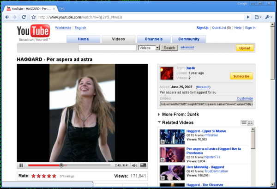Seek using the video progress knob
Image resolution: width=277 pixels, height=189 pixels.
pos(61,165)
